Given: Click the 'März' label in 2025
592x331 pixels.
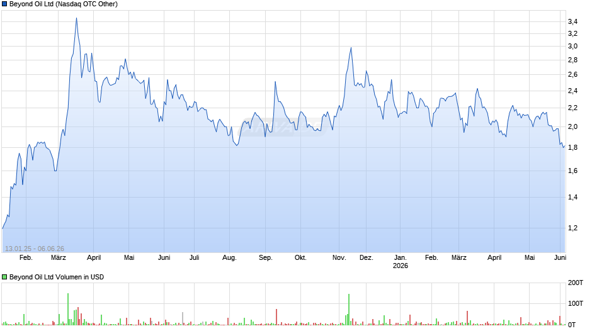Looking at the screenshot, I should pos(59,258).
